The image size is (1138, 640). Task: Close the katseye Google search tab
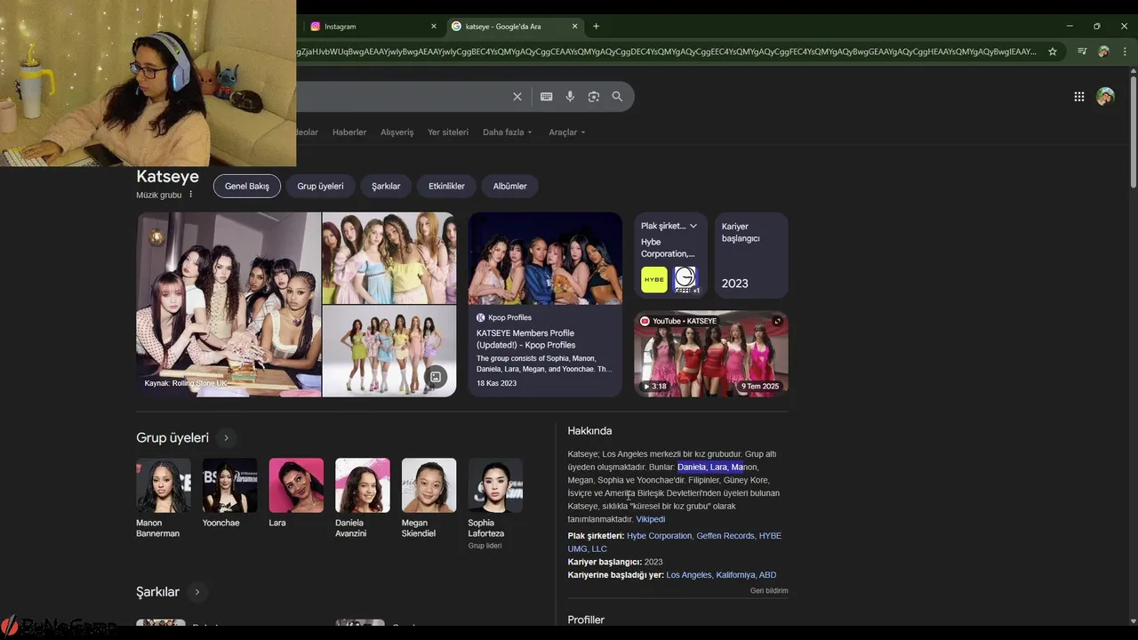pos(575,27)
